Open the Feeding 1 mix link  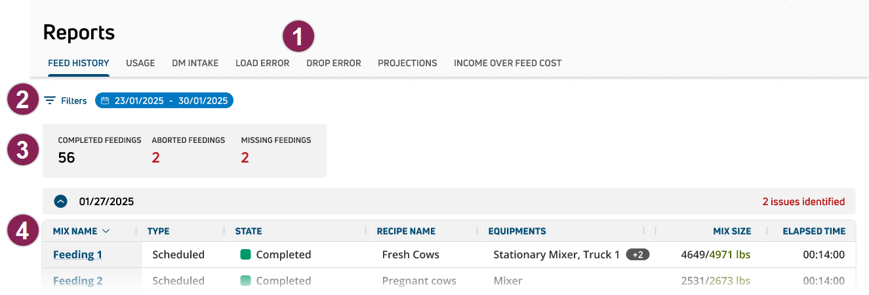tap(77, 254)
